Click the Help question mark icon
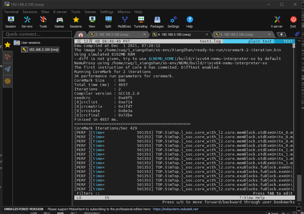The height and width of the screenshot is (214, 304). pyautogui.click(x=190, y=22)
